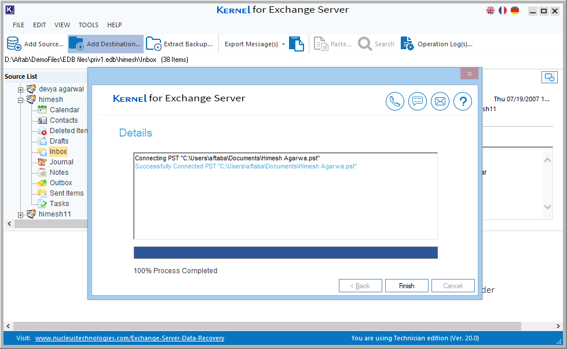567x349 pixels.
Task: Click the Contacts folder icon
Action: 42,120
